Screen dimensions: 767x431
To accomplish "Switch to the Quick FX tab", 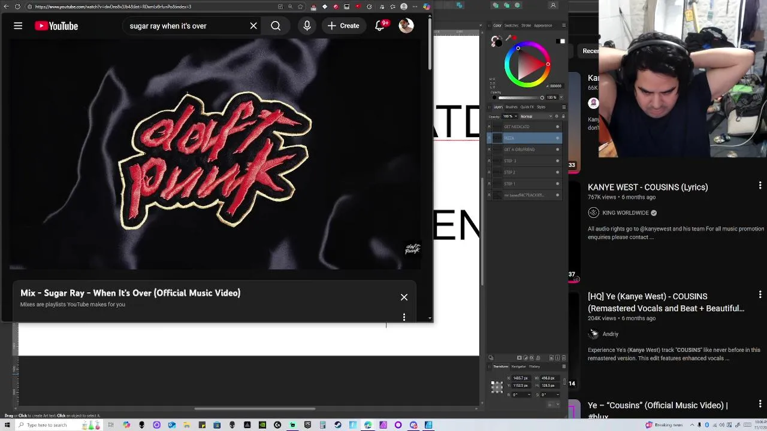I will pyautogui.click(x=527, y=107).
